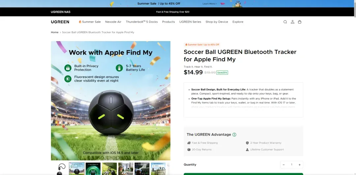Increase quantity with the plus button
356x175 pixels.
click(x=299, y=165)
